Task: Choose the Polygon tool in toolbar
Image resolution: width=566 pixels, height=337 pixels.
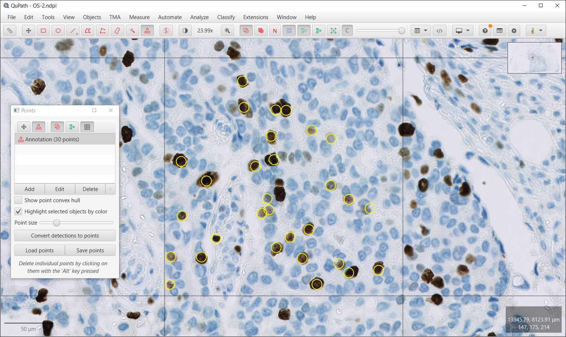Action: click(x=88, y=31)
